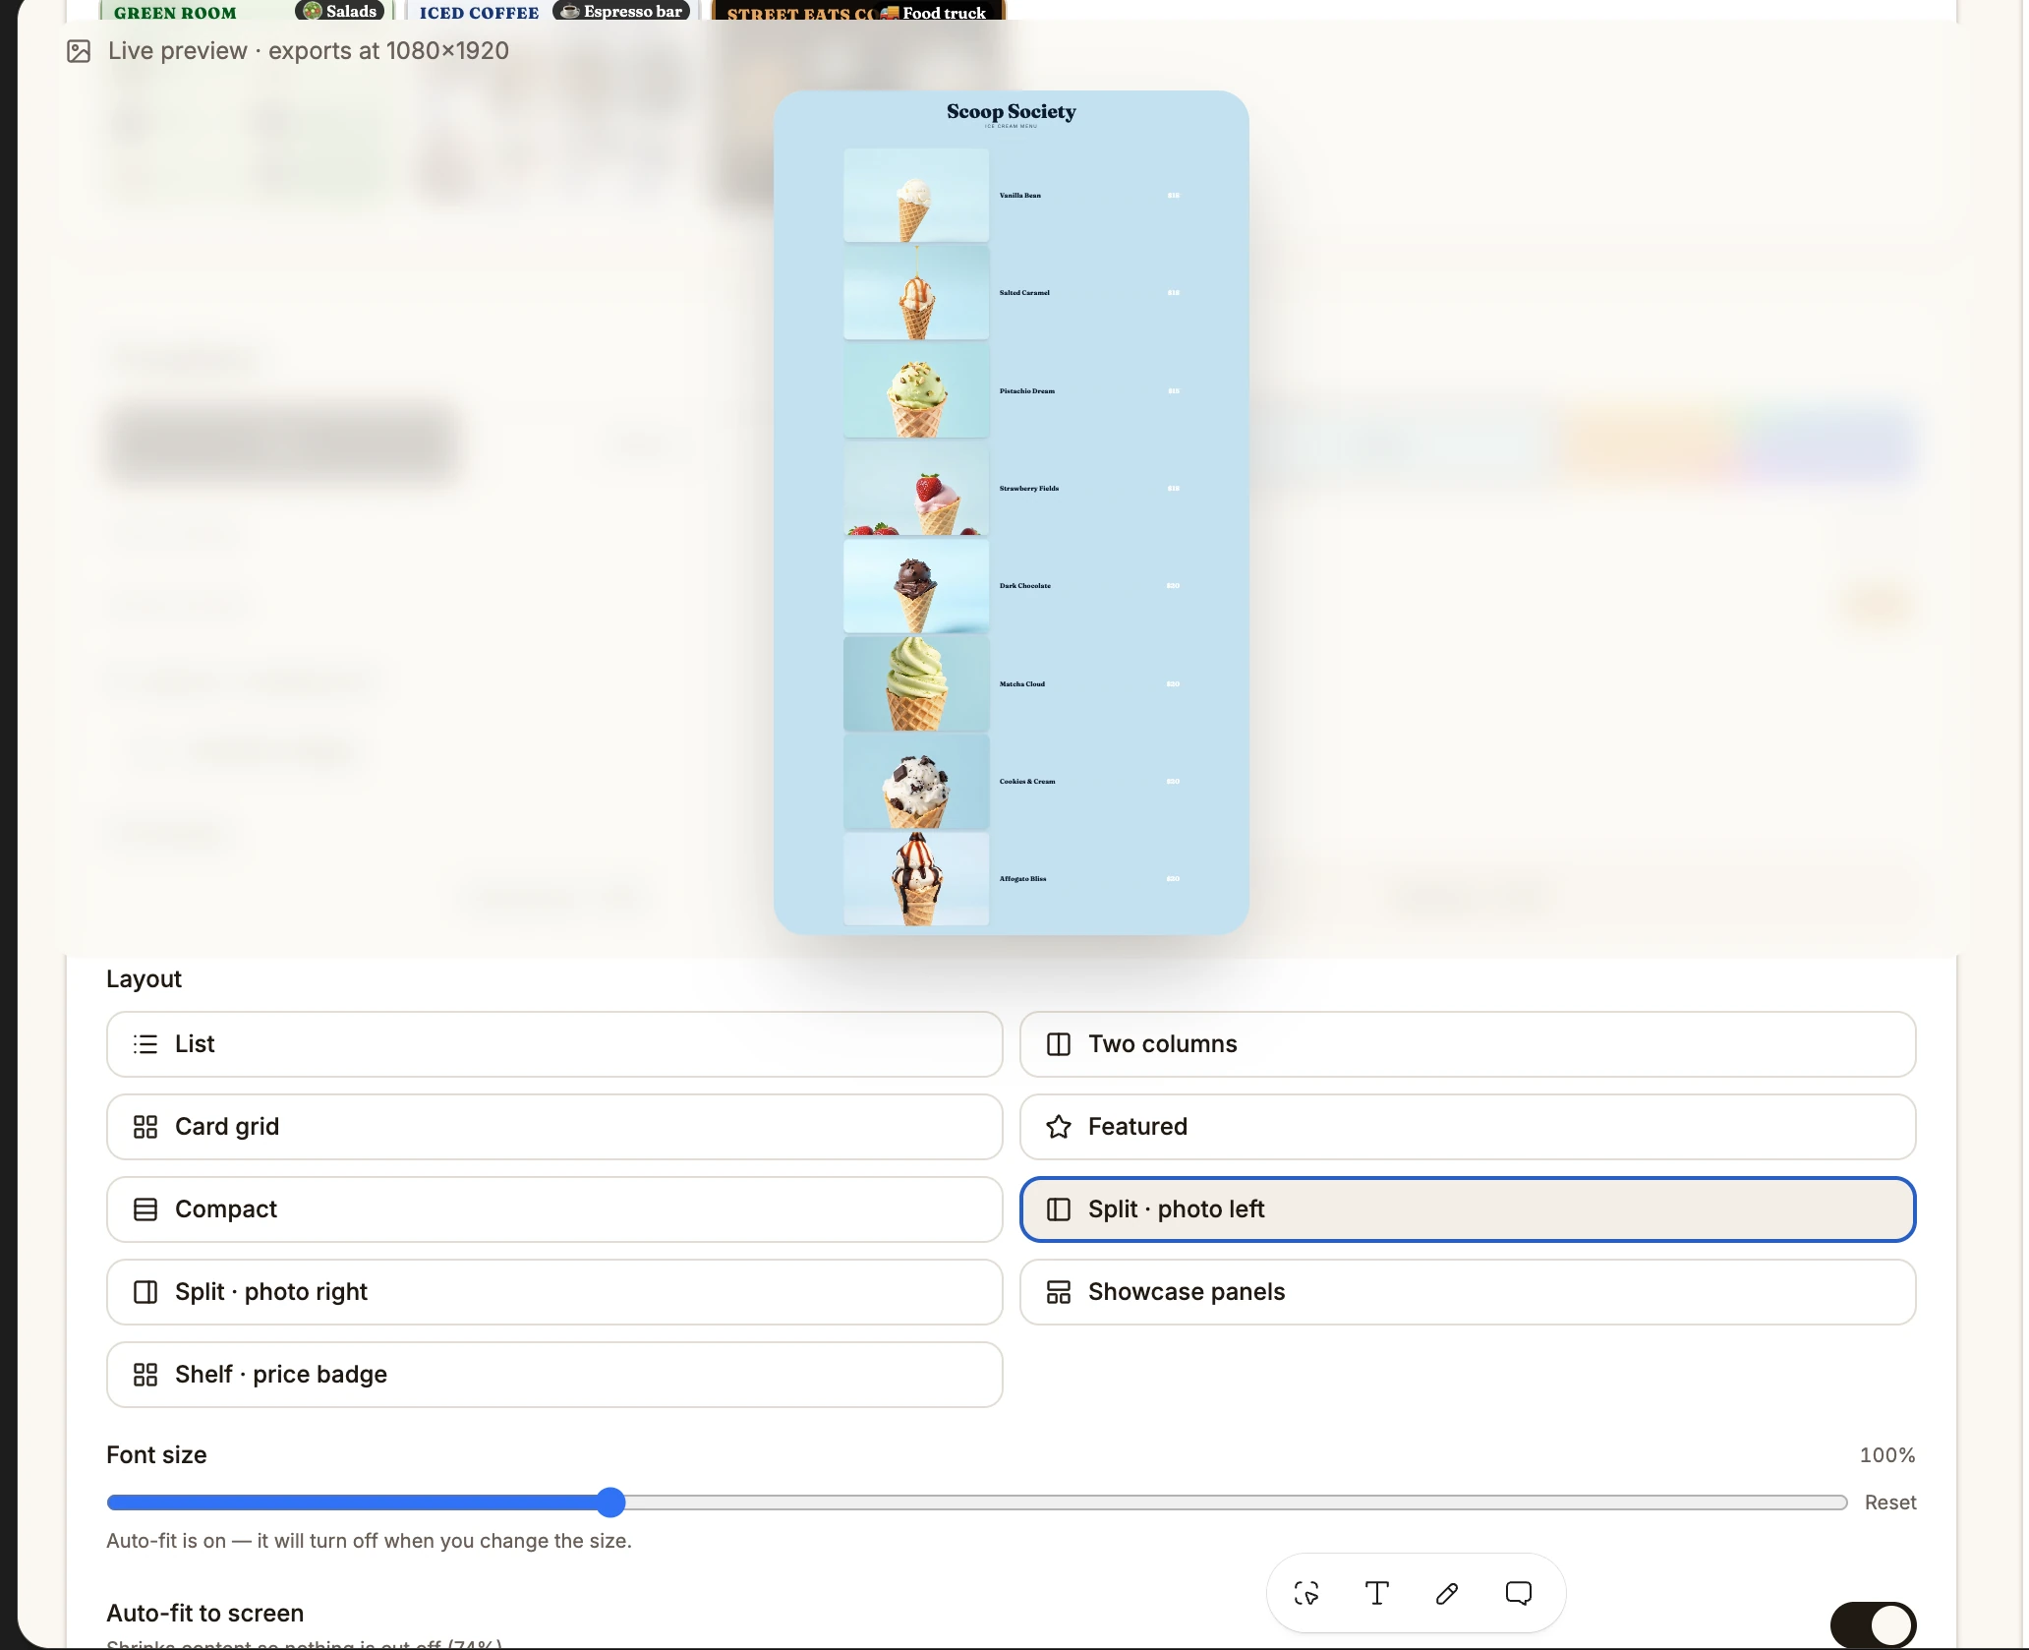
Task: Click the Dark Chocolate item name
Action: click(x=1025, y=586)
